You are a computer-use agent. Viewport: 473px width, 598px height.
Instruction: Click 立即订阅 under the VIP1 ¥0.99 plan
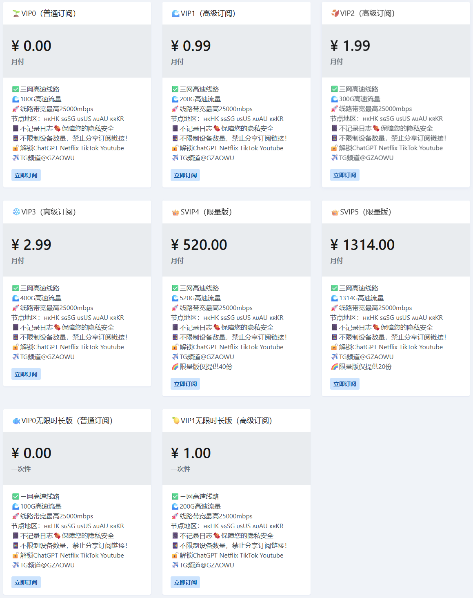click(185, 175)
